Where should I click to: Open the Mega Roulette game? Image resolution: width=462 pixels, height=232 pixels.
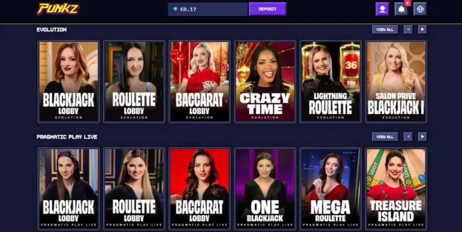point(330,189)
